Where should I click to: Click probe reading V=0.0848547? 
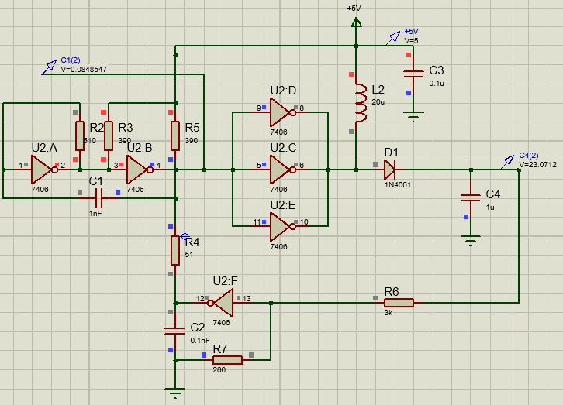click(84, 69)
